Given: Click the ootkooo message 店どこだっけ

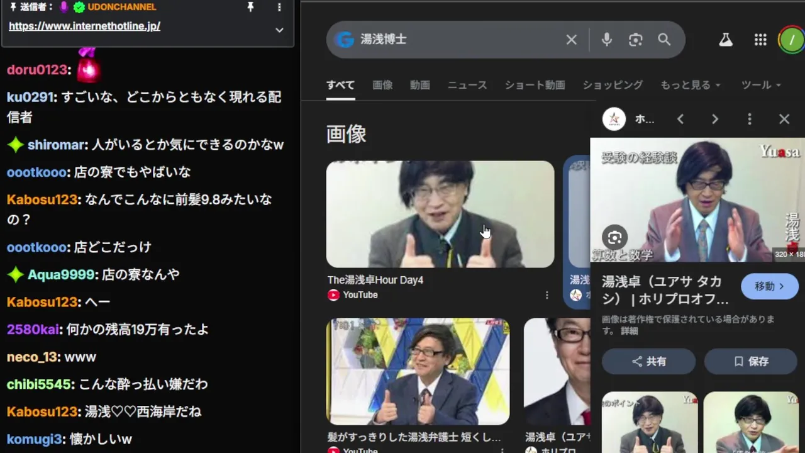Looking at the screenshot, I should pyautogui.click(x=113, y=247).
